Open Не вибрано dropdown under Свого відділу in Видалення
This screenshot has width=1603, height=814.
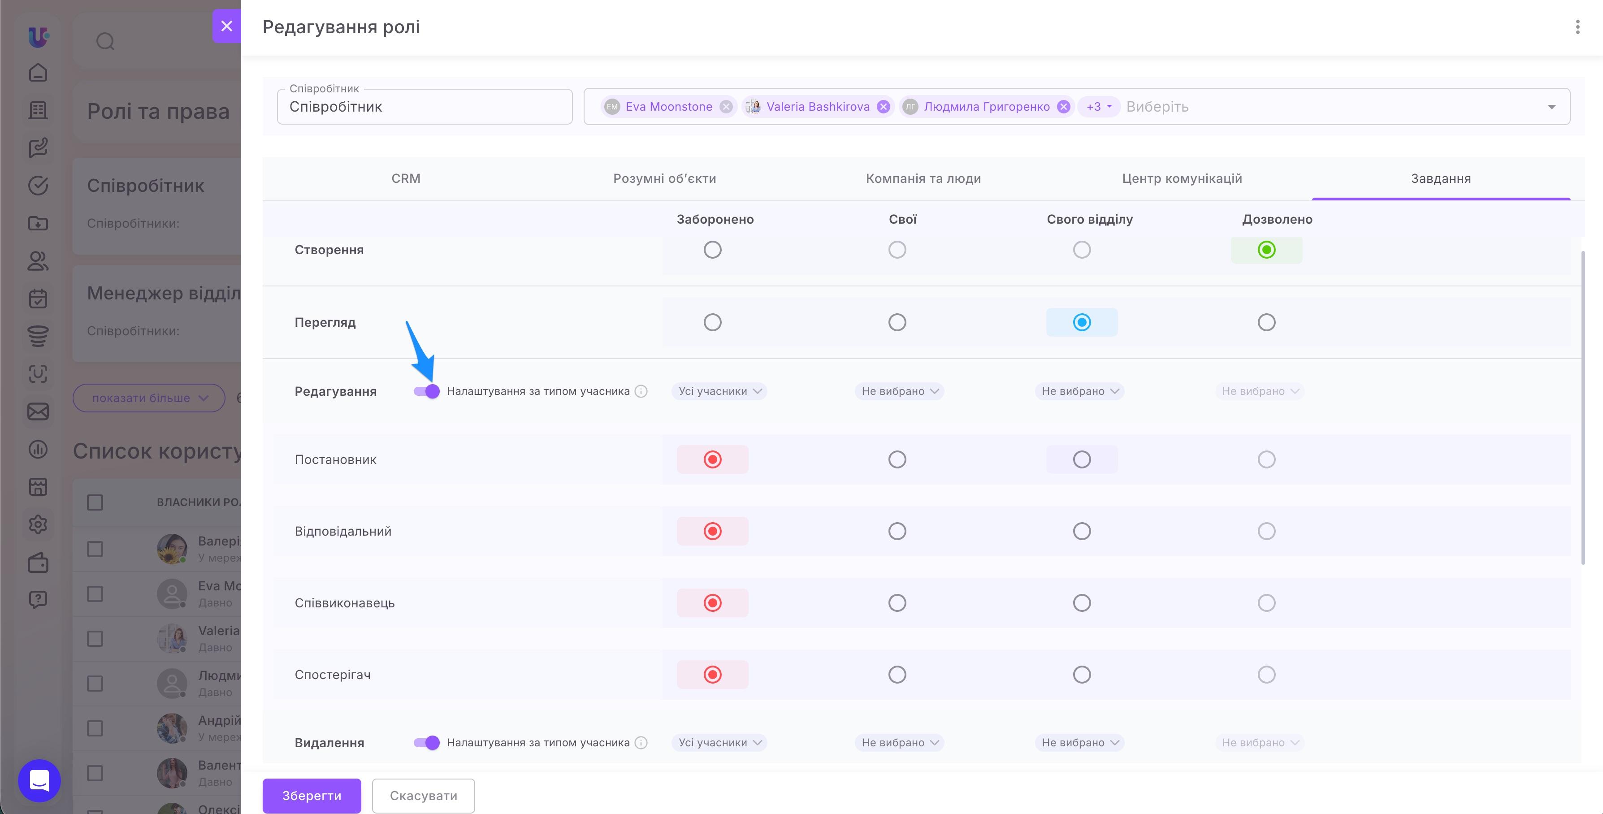[1080, 742]
